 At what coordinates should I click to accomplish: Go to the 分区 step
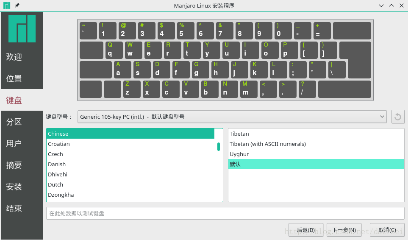14,122
